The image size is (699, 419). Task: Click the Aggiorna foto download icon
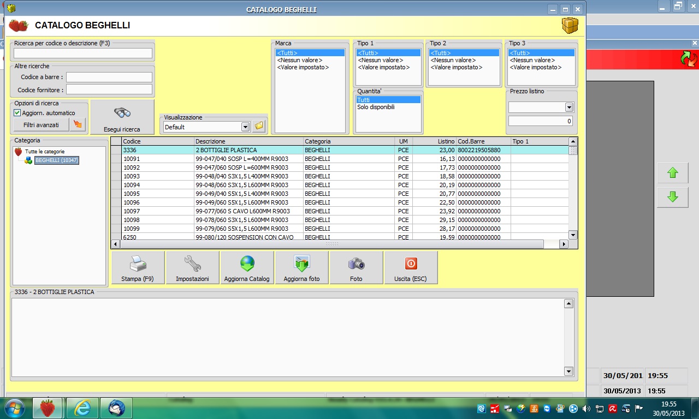click(x=301, y=267)
